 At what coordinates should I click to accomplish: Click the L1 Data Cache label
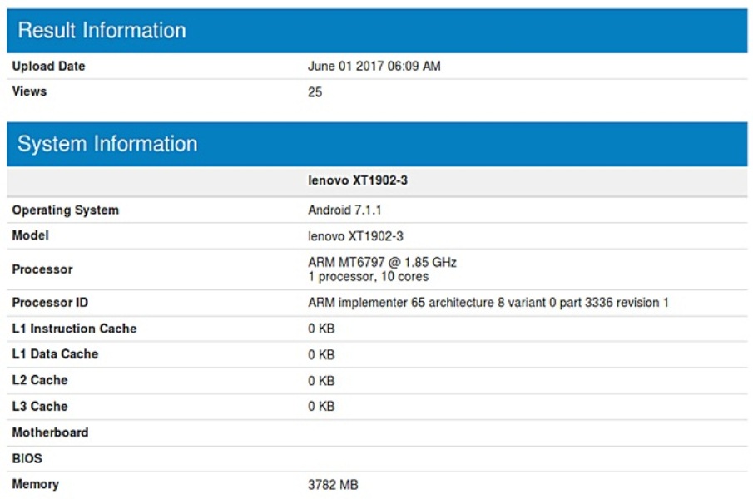(x=55, y=353)
